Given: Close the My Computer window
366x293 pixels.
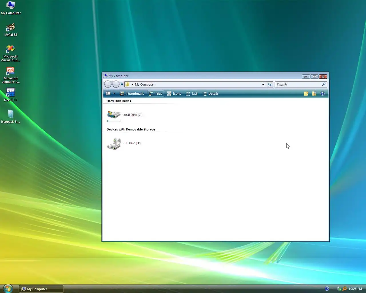Looking at the screenshot, I should pos(323,76).
